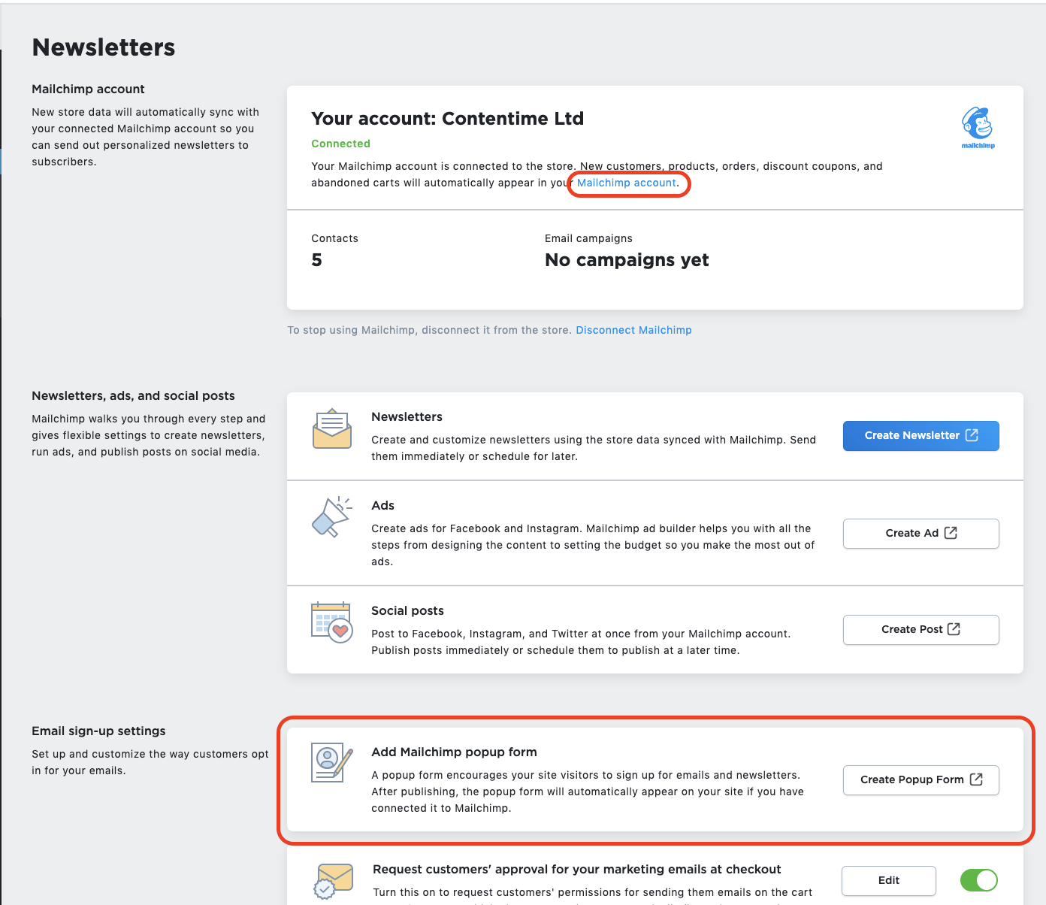The image size is (1046, 905).
Task: Click the external link icon on Create Ad
Action: click(x=951, y=533)
